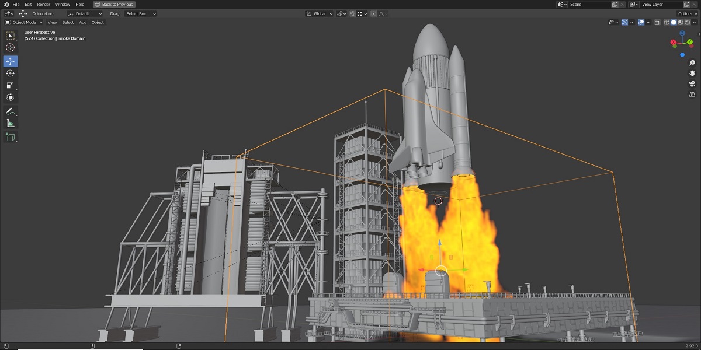
Task: Select the Annotate tool
Action: pyautogui.click(x=12, y=111)
